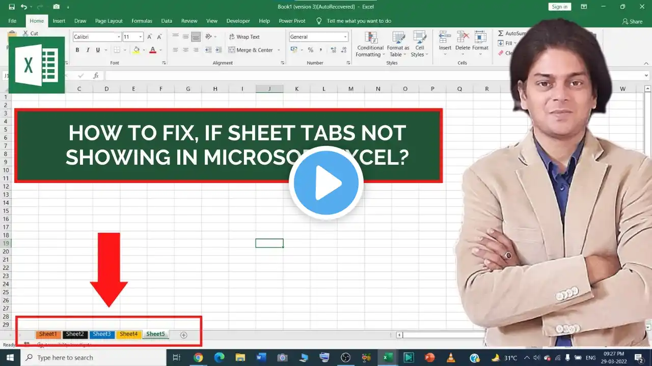Select column header K
Screen dimensions: 652x366
point(296,89)
